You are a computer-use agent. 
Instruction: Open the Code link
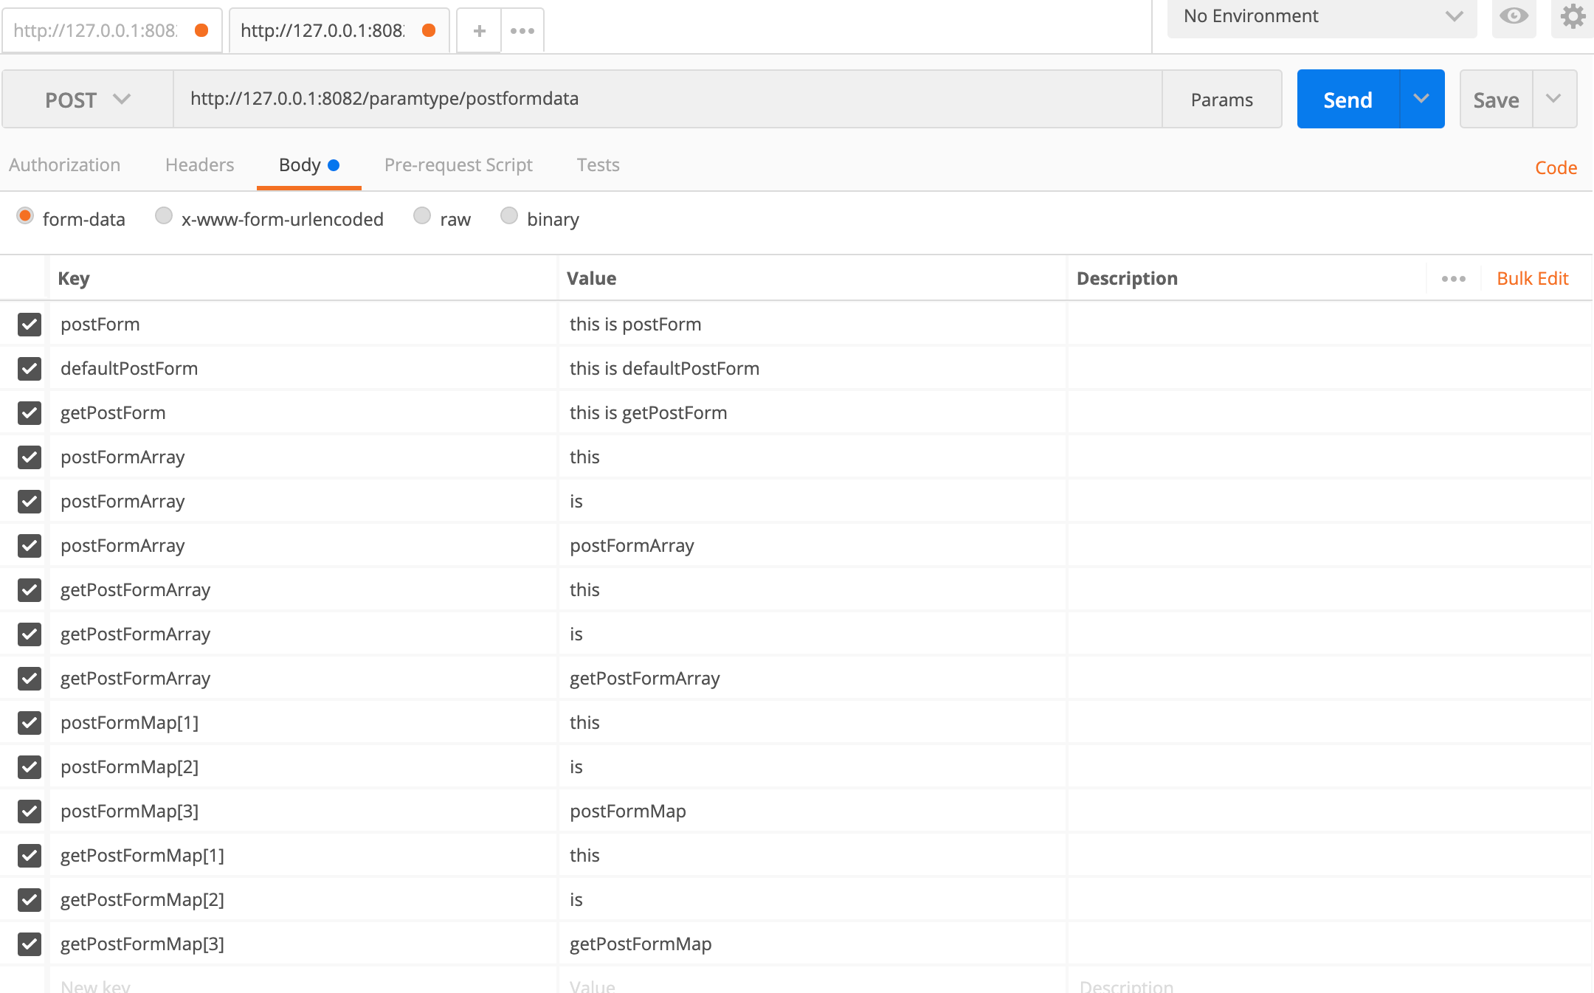1556,167
